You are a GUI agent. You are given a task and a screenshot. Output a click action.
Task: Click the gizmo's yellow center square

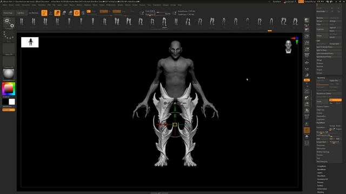pos(175,124)
